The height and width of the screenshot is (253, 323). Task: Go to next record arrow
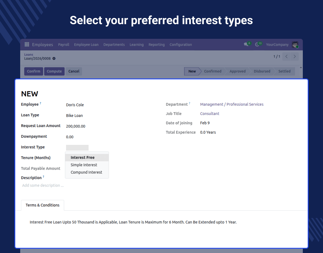pos(294,56)
